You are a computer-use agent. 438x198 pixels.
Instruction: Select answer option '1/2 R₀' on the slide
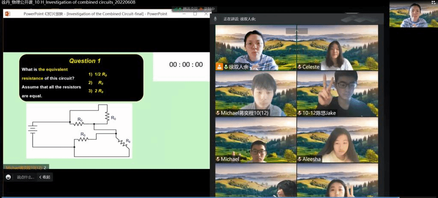point(98,74)
